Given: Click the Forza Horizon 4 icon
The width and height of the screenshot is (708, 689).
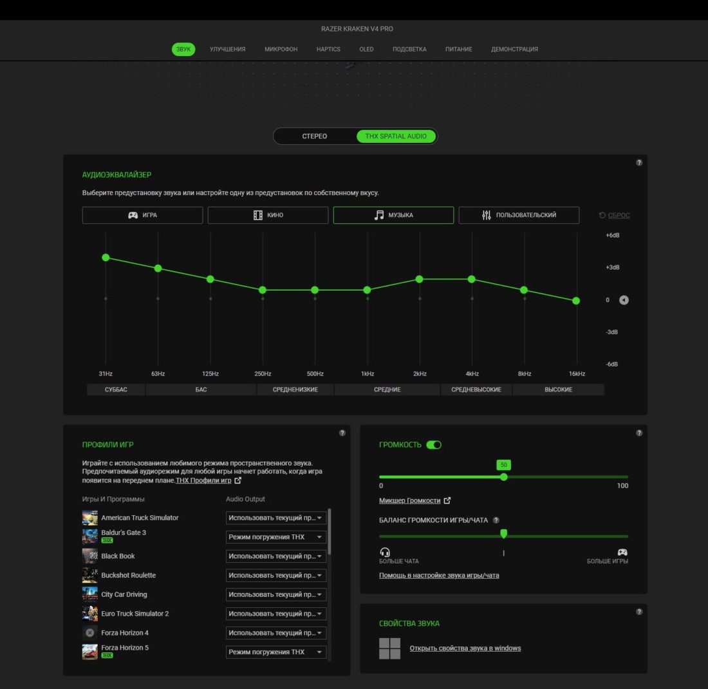Looking at the screenshot, I should (90, 633).
